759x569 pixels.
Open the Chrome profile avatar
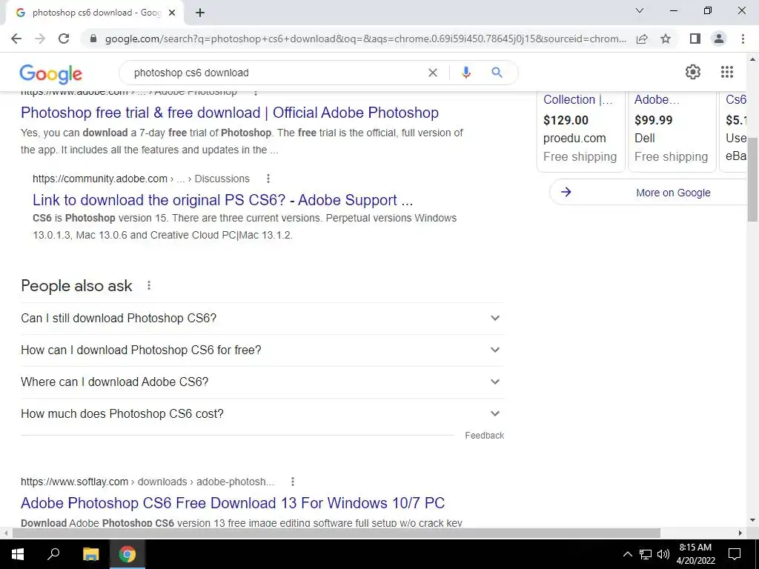pos(719,39)
